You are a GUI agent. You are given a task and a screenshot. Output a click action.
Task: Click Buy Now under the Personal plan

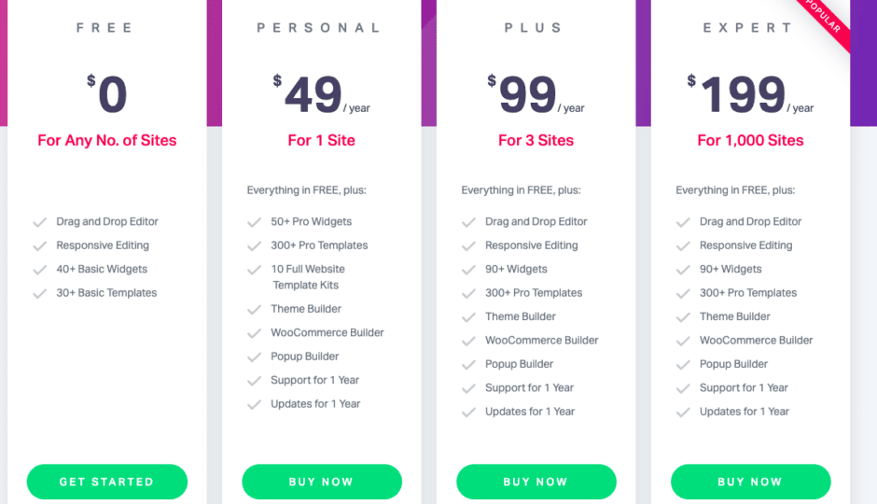pyautogui.click(x=322, y=482)
